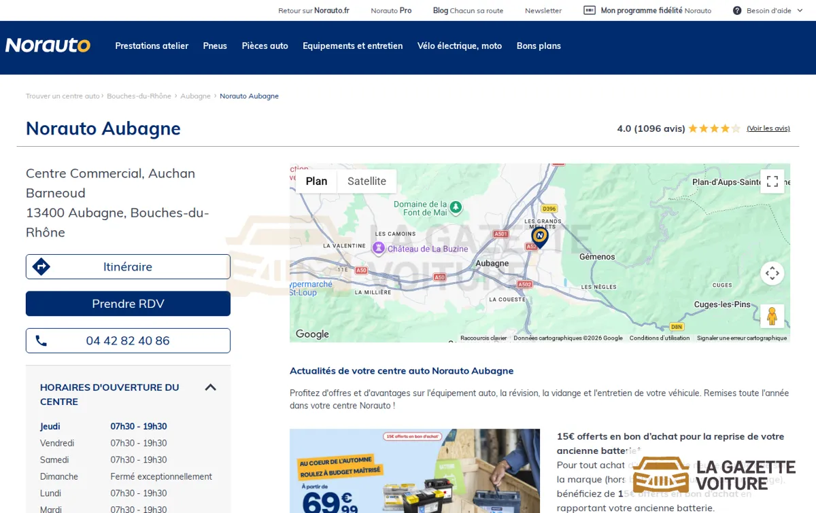Select the Plan map view
The height and width of the screenshot is (513, 816).
click(316, 181)
